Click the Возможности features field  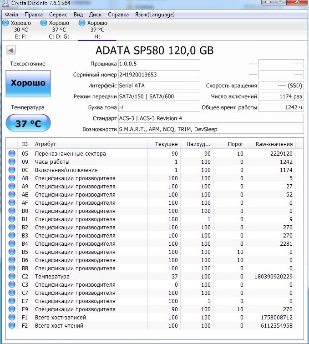click(211, 129)
